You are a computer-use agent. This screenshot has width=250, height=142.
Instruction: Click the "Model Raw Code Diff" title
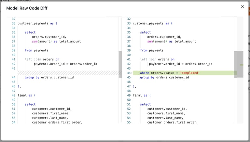(x=27, y=8)
